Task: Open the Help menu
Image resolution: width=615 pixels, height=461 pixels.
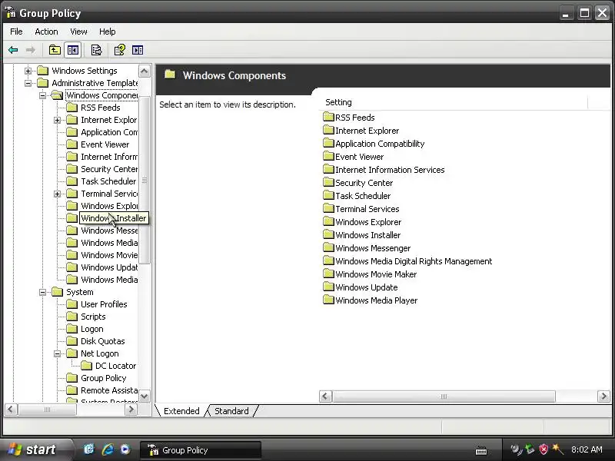Action: 107,32
